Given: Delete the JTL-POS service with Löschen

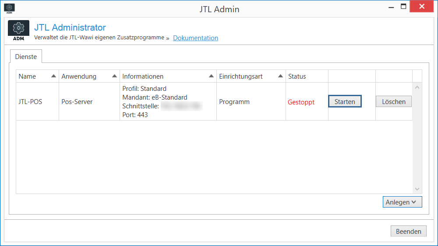Looking at the screenshot, I should point(393,101).
